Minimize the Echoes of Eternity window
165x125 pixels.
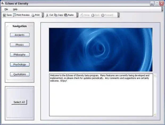152,3
